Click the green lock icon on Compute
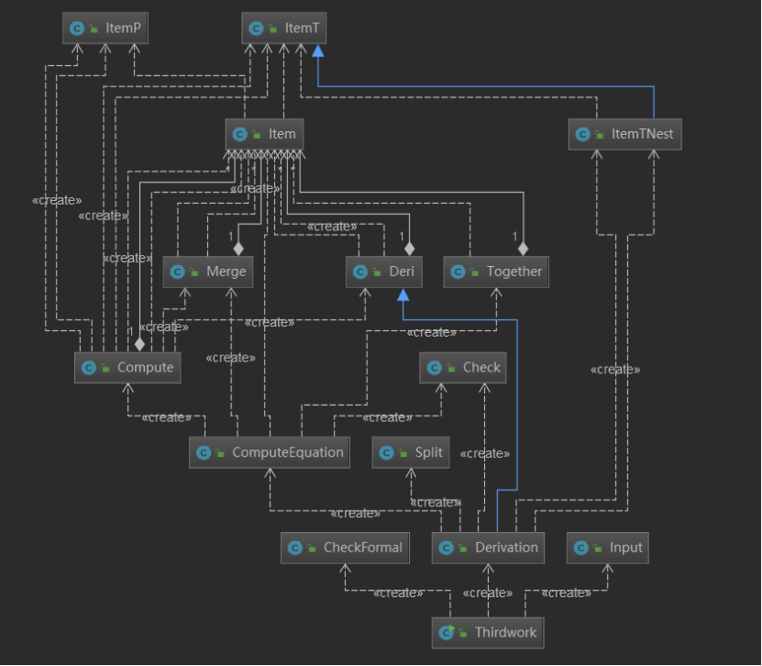762x666 pixels. pyautogui.click(x=105, y=368)
